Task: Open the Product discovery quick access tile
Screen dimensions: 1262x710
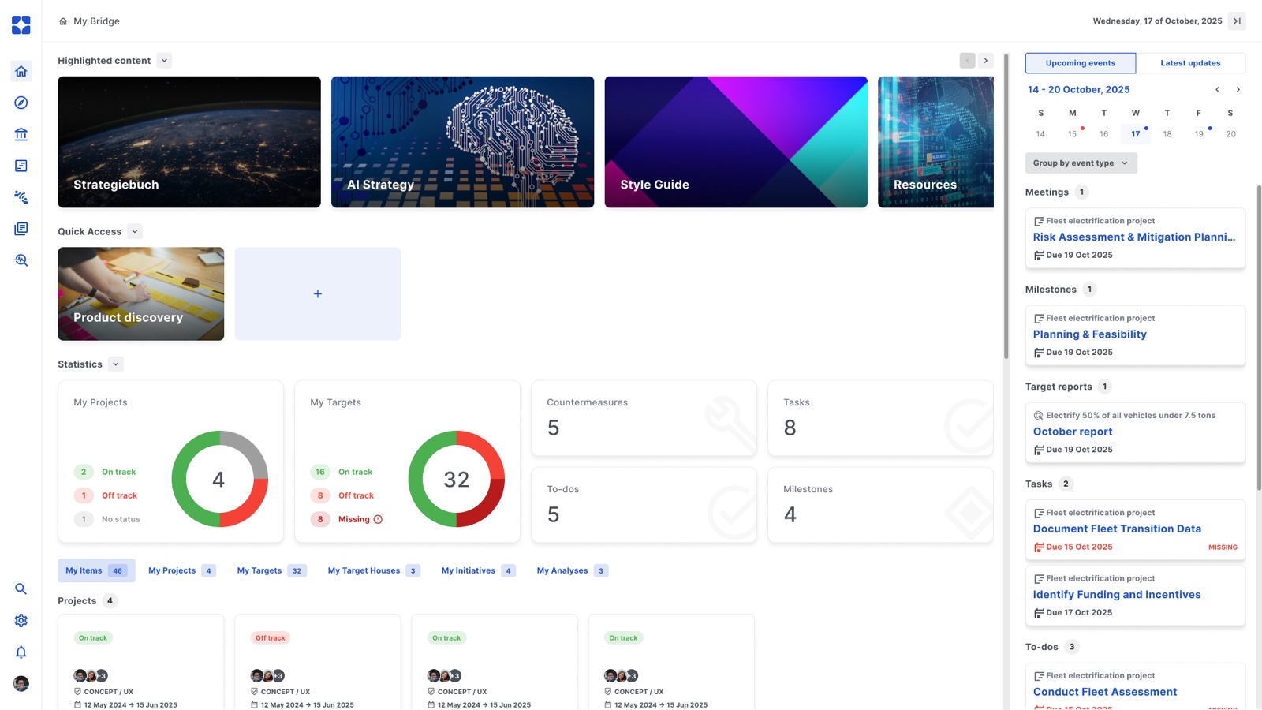Action: 141,294
